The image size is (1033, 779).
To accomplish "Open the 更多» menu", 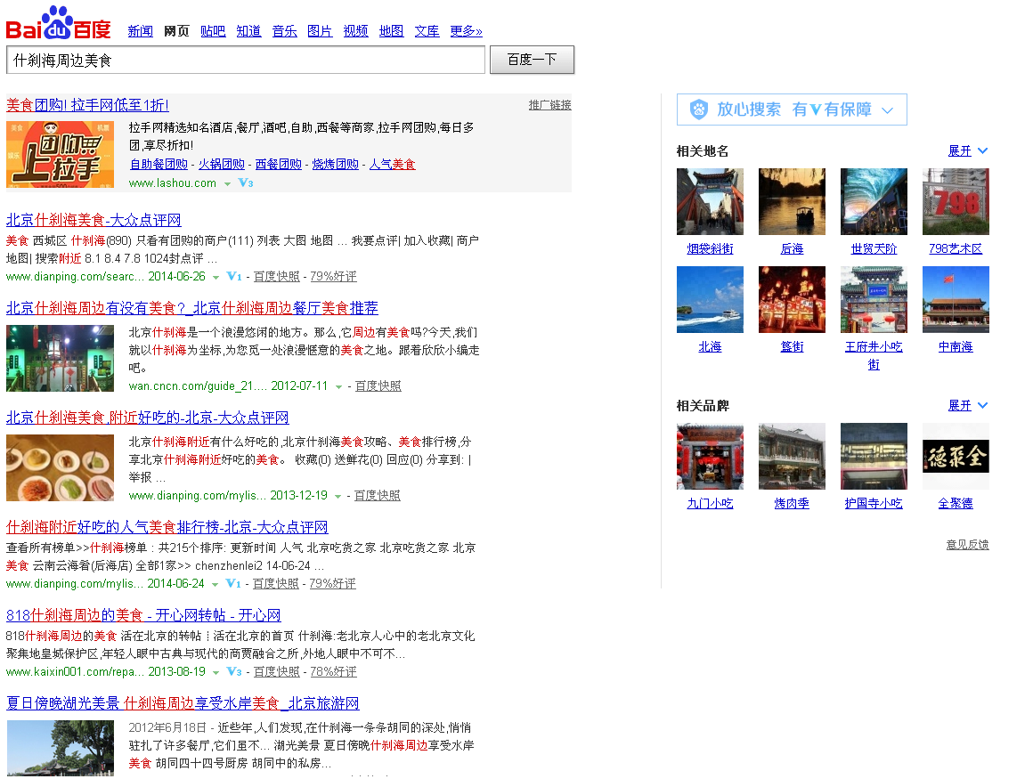I will 466,31.
